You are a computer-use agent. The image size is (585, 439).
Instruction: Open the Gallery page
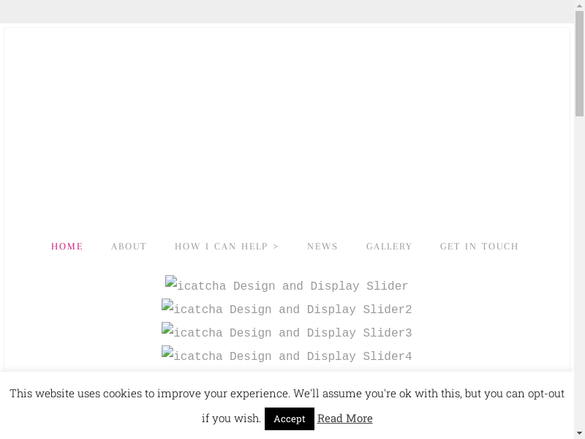[x=389, y=247]
